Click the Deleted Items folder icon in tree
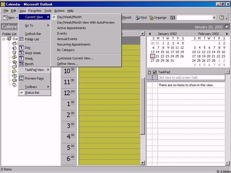The height and width of the screenshot is (173, 231). [14, 52]
